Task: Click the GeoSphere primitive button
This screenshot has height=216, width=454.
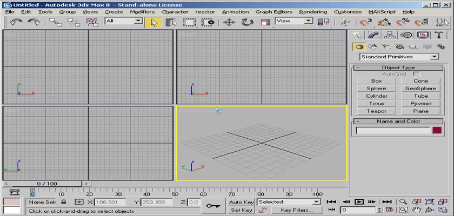Action: point(420,89)
